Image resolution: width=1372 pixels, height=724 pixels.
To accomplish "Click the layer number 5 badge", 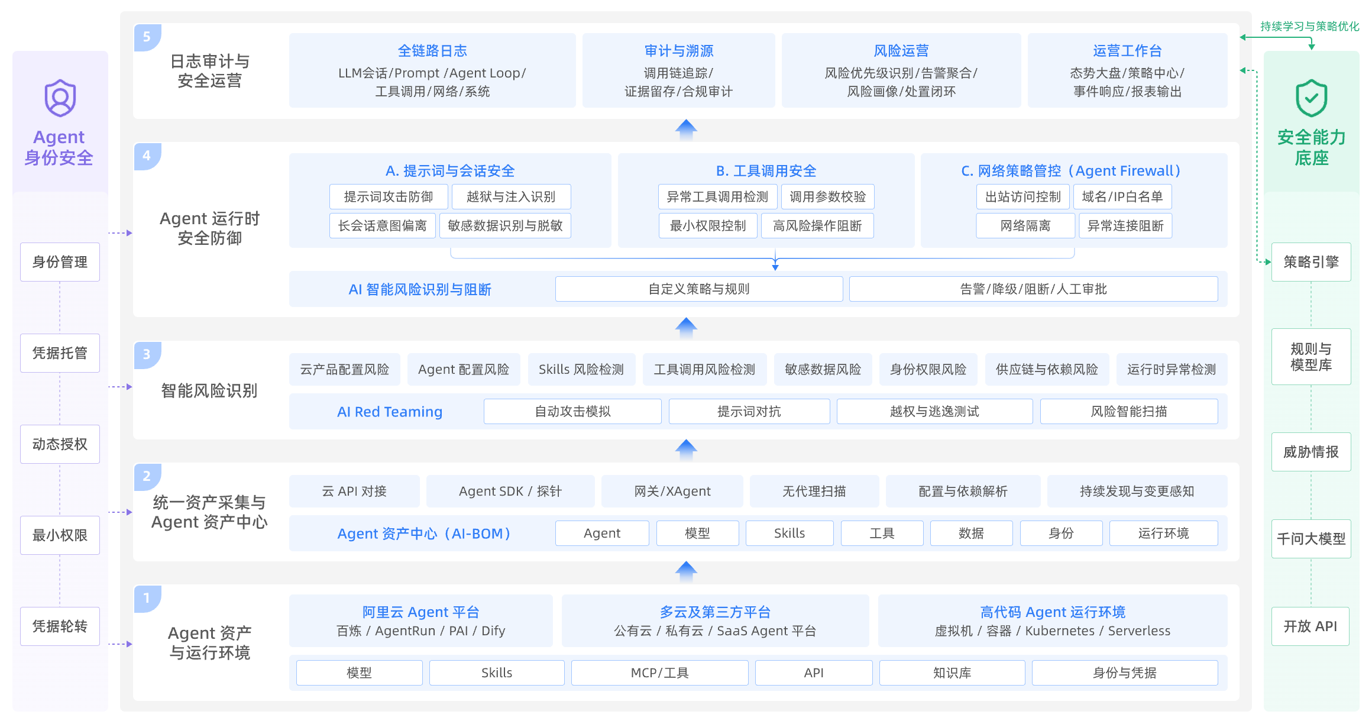I will click(147, 37).
